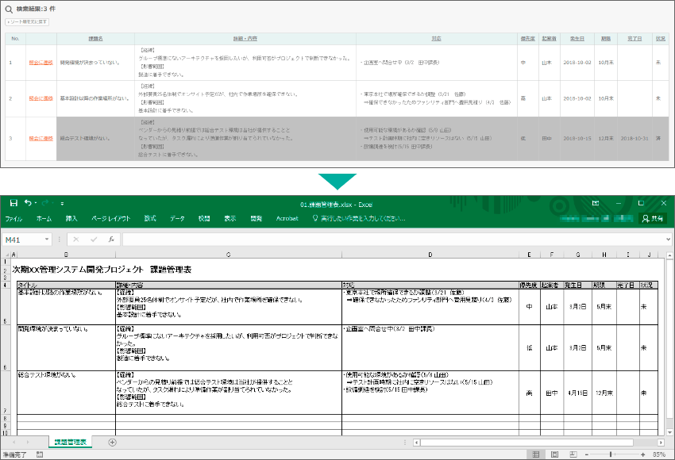675x460 pixels.
Task: Open the orange link in result row 1
Action: coord(40,63)
